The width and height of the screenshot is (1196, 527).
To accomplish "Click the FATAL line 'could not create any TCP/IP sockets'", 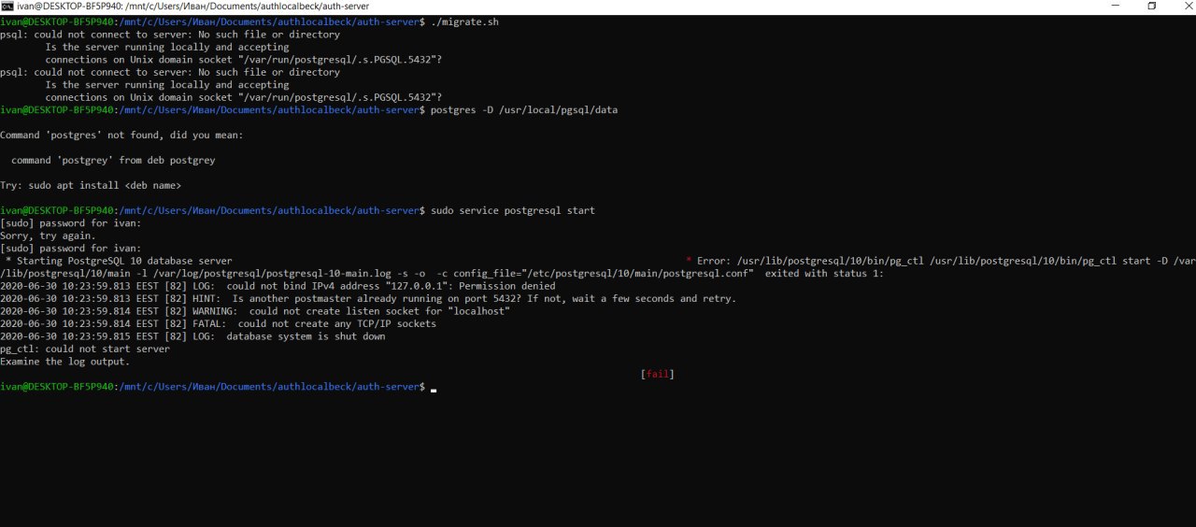I will [x=218, y=324].
